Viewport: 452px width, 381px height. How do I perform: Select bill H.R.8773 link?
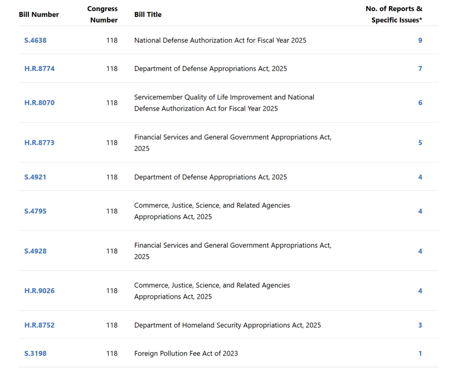coord(39,143)
